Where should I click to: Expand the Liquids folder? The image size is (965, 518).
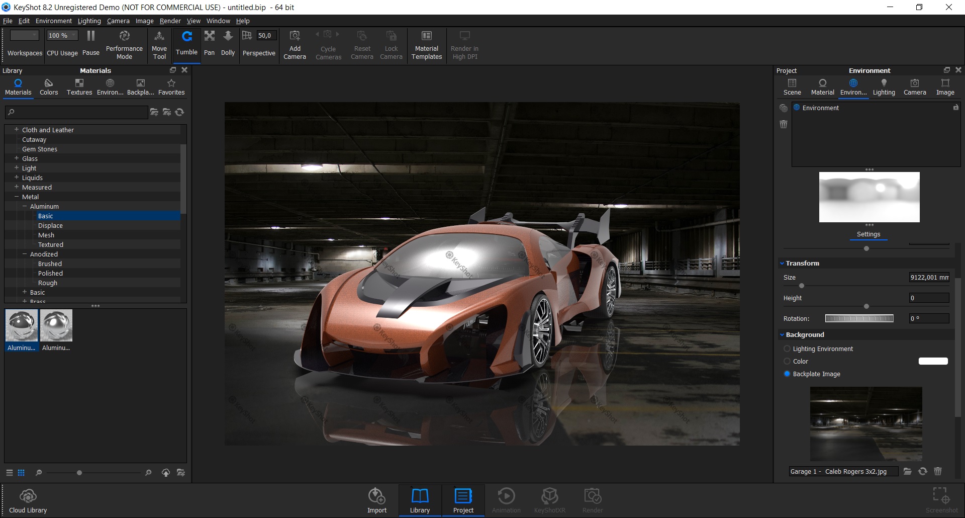tap(17, 178)
